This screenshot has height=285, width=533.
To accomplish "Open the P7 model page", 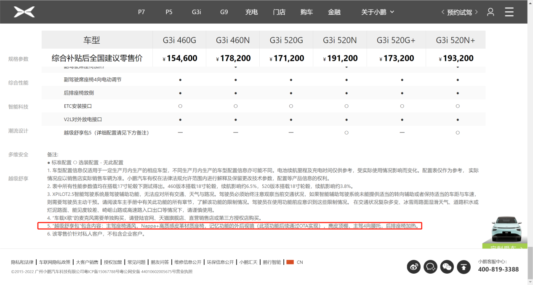I will [x=141, y=12].
